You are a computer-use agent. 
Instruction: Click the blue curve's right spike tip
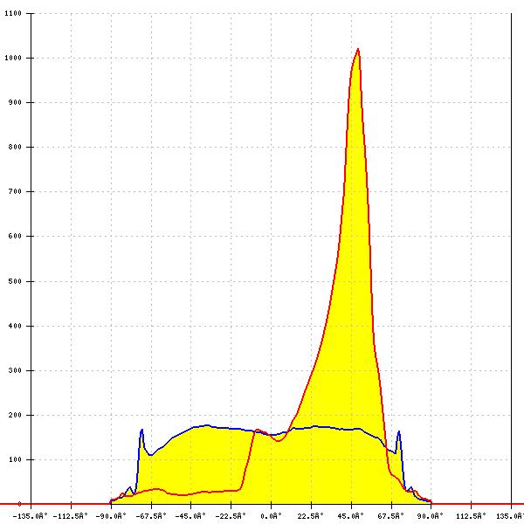[399, 431]
